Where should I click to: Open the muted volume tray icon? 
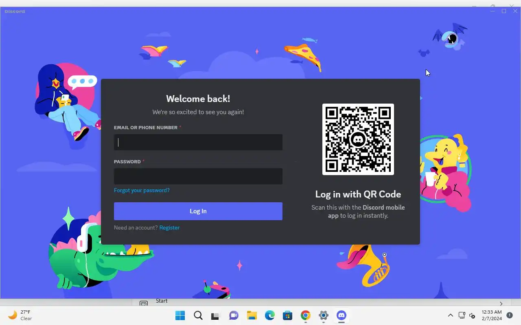pos(472,315)
